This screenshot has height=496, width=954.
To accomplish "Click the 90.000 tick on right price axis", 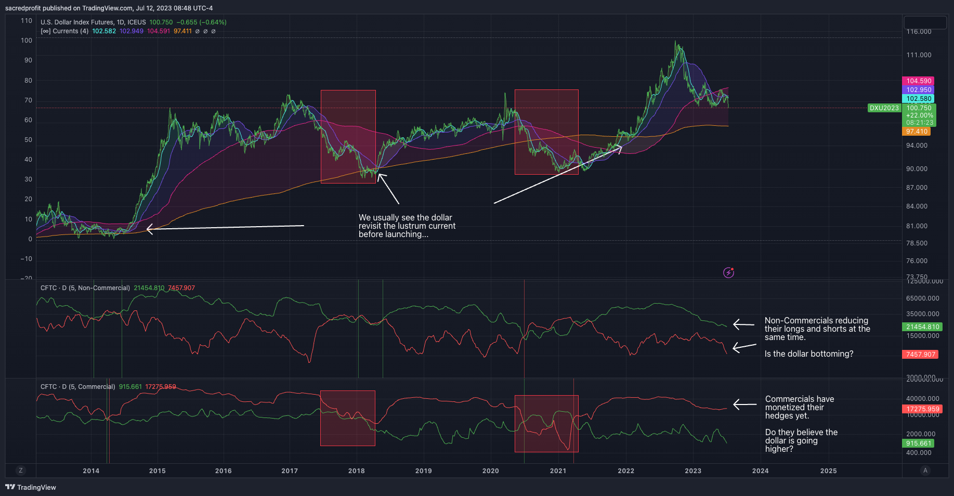I will pos(917,169).
